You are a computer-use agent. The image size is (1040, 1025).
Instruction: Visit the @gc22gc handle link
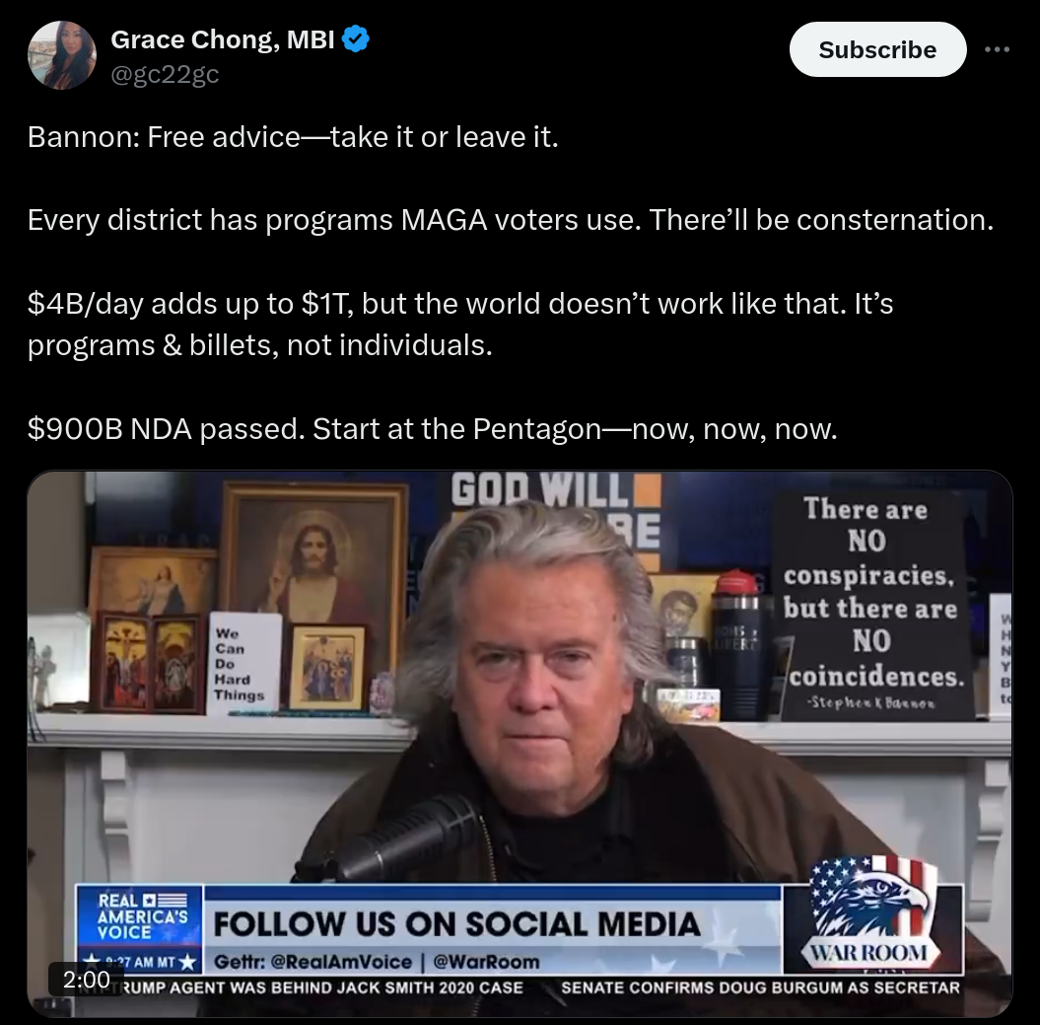(165, 74)
